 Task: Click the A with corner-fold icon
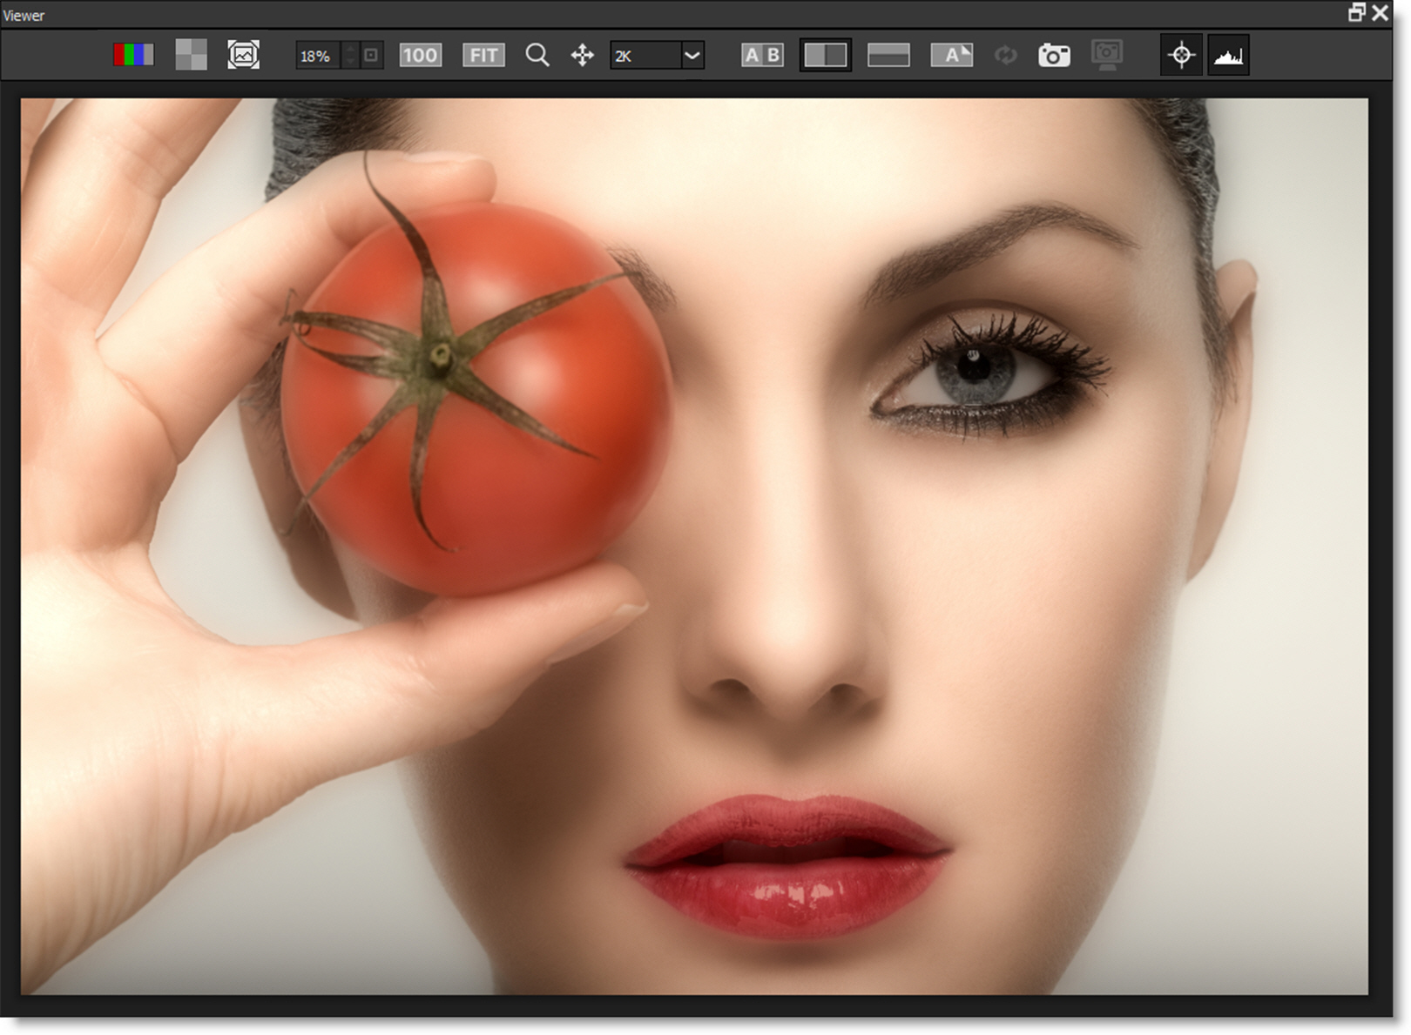952,56
